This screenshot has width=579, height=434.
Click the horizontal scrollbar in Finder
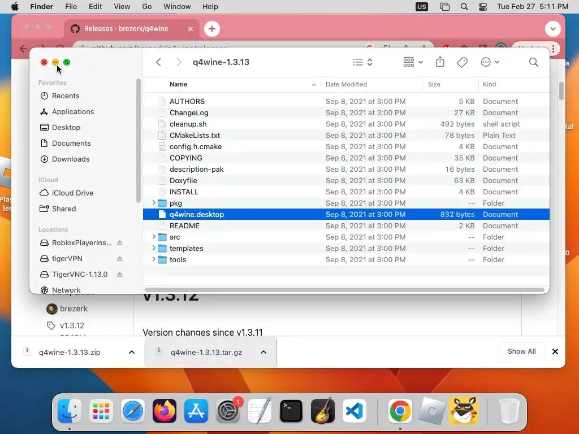(x=344, y=290)
